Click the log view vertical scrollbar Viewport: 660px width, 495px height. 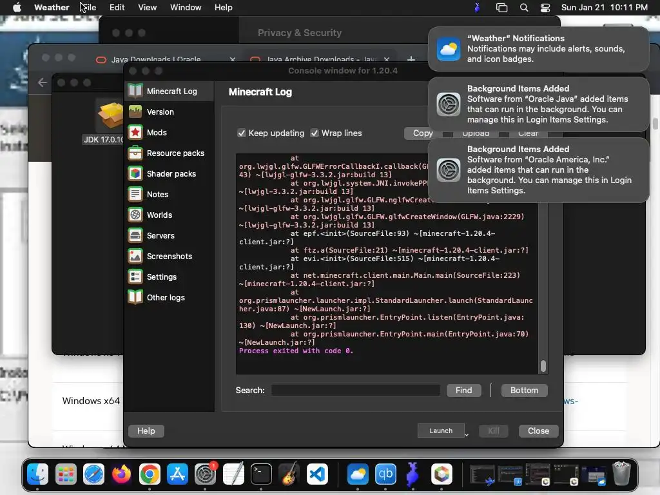pos(543,365)
